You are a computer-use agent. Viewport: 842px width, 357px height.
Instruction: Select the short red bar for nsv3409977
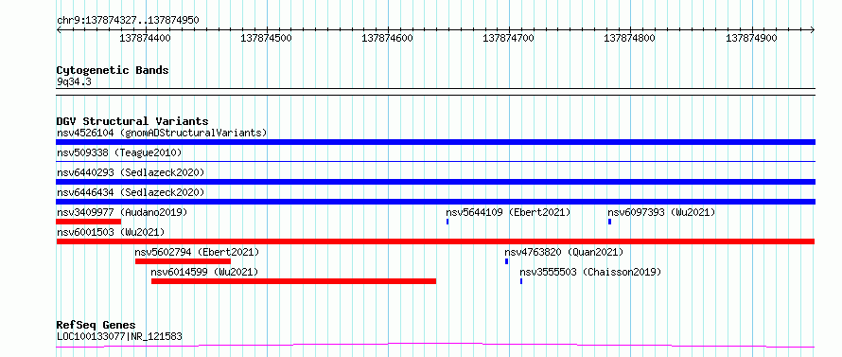89,222
